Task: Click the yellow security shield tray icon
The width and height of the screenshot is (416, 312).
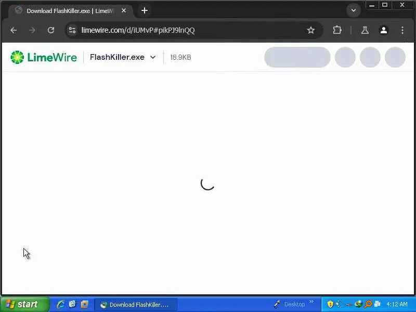Action: (330, 304)
